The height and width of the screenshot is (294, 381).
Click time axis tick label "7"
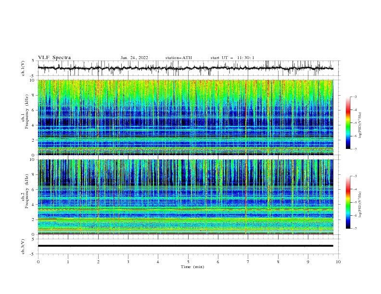[248, 262]
